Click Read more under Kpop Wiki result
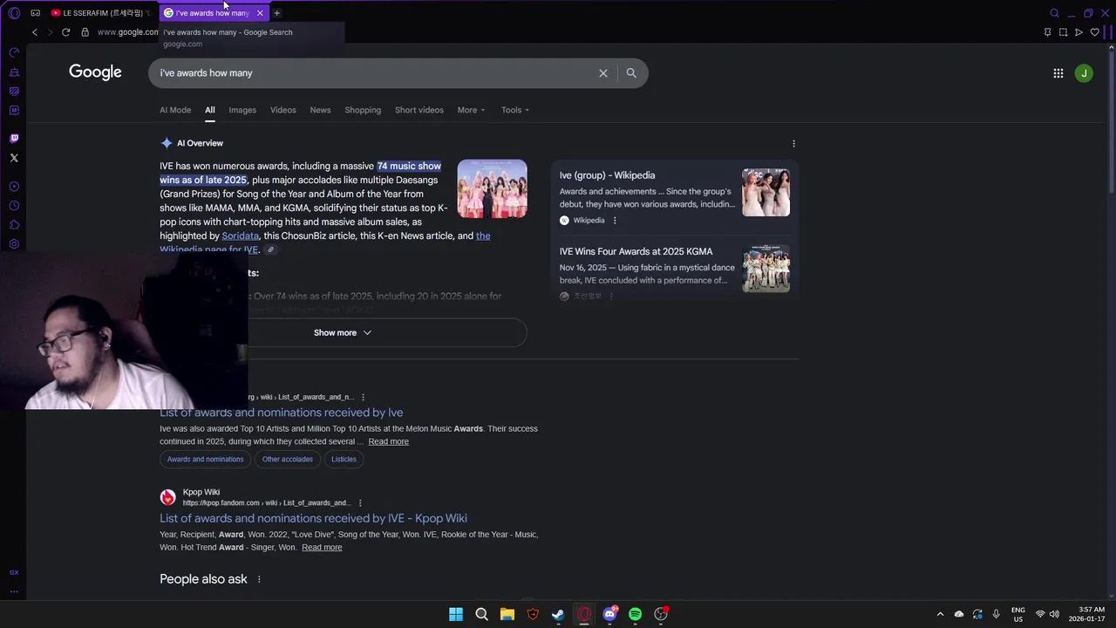1116x628 pixels. tap(322, 547)
